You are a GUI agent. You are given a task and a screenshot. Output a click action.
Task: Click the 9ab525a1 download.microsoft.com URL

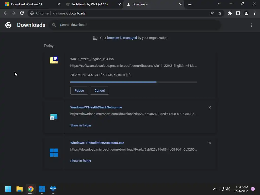(134, 149)
